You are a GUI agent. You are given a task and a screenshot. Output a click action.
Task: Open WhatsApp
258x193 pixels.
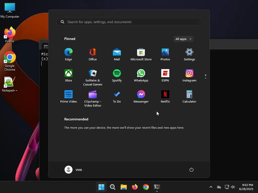point(141,75)
